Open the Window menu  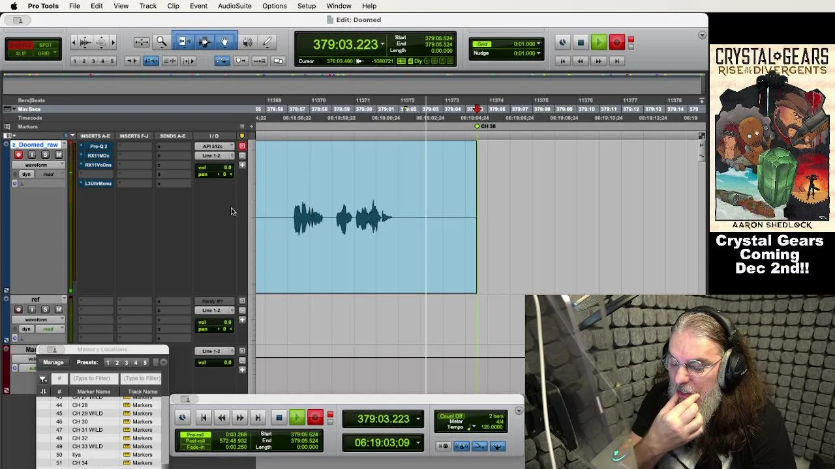click(339, 6)
